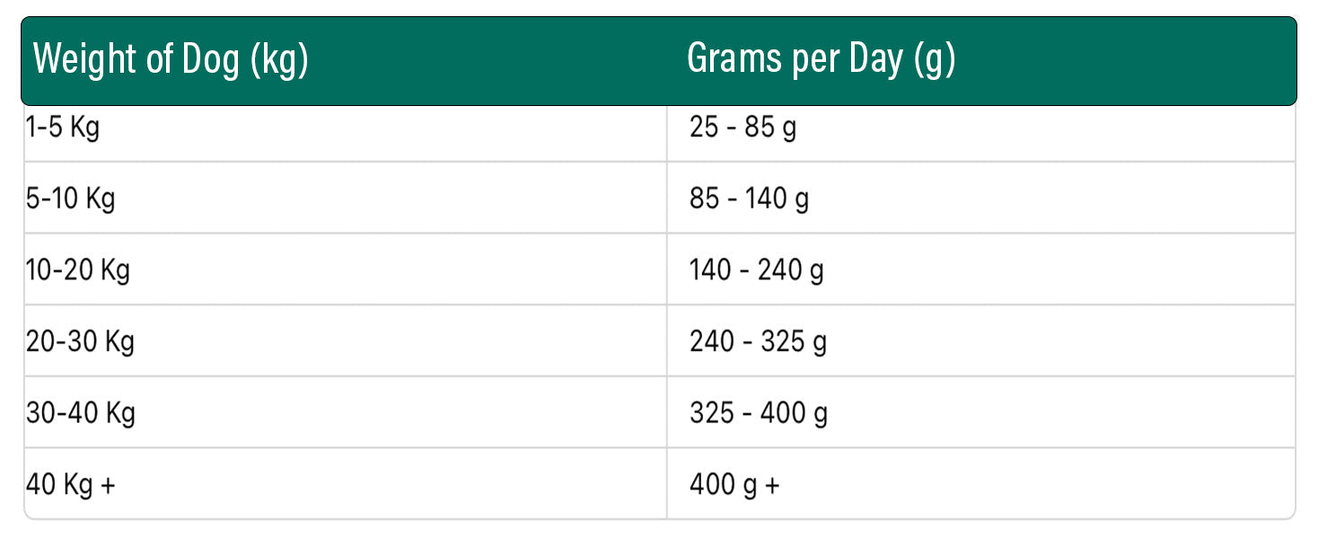
Task: Select the 140 - 240 g cell
Action: coord(981,269)
